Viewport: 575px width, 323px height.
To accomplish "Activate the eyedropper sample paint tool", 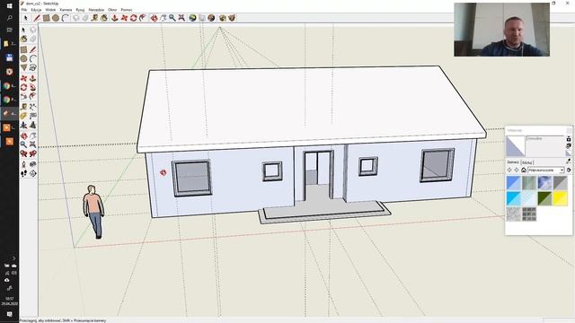I will (x=569, y=161).
